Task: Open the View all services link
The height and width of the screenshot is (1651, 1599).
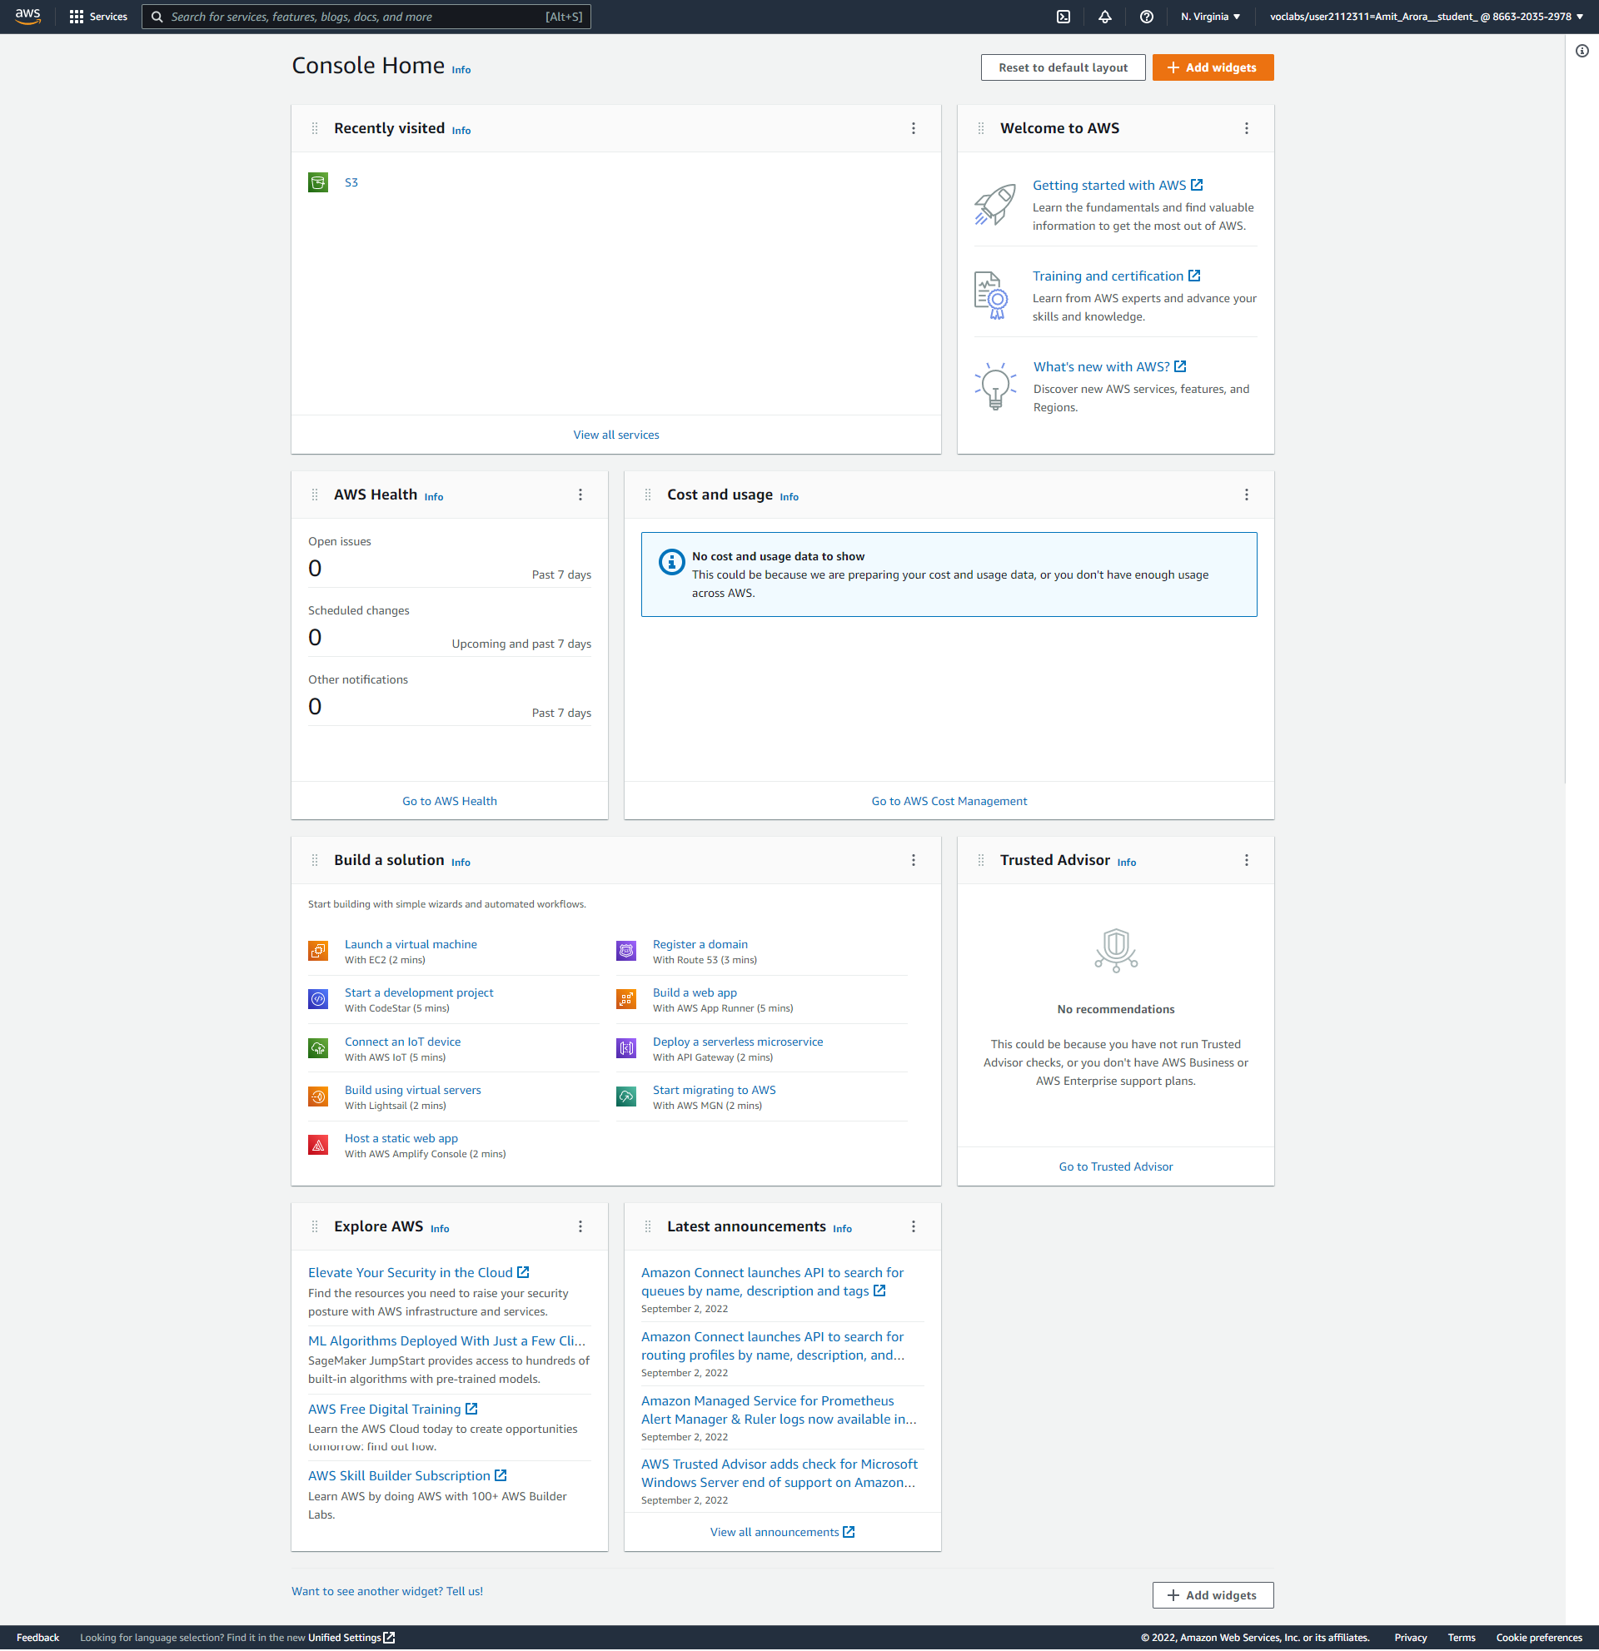Action: (x=615, y=435)
